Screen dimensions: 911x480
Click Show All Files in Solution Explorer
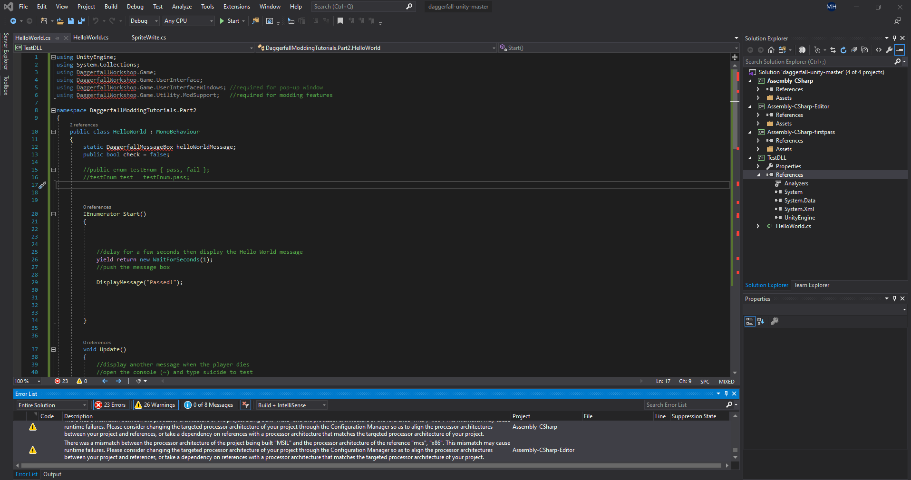click(864, 50)
